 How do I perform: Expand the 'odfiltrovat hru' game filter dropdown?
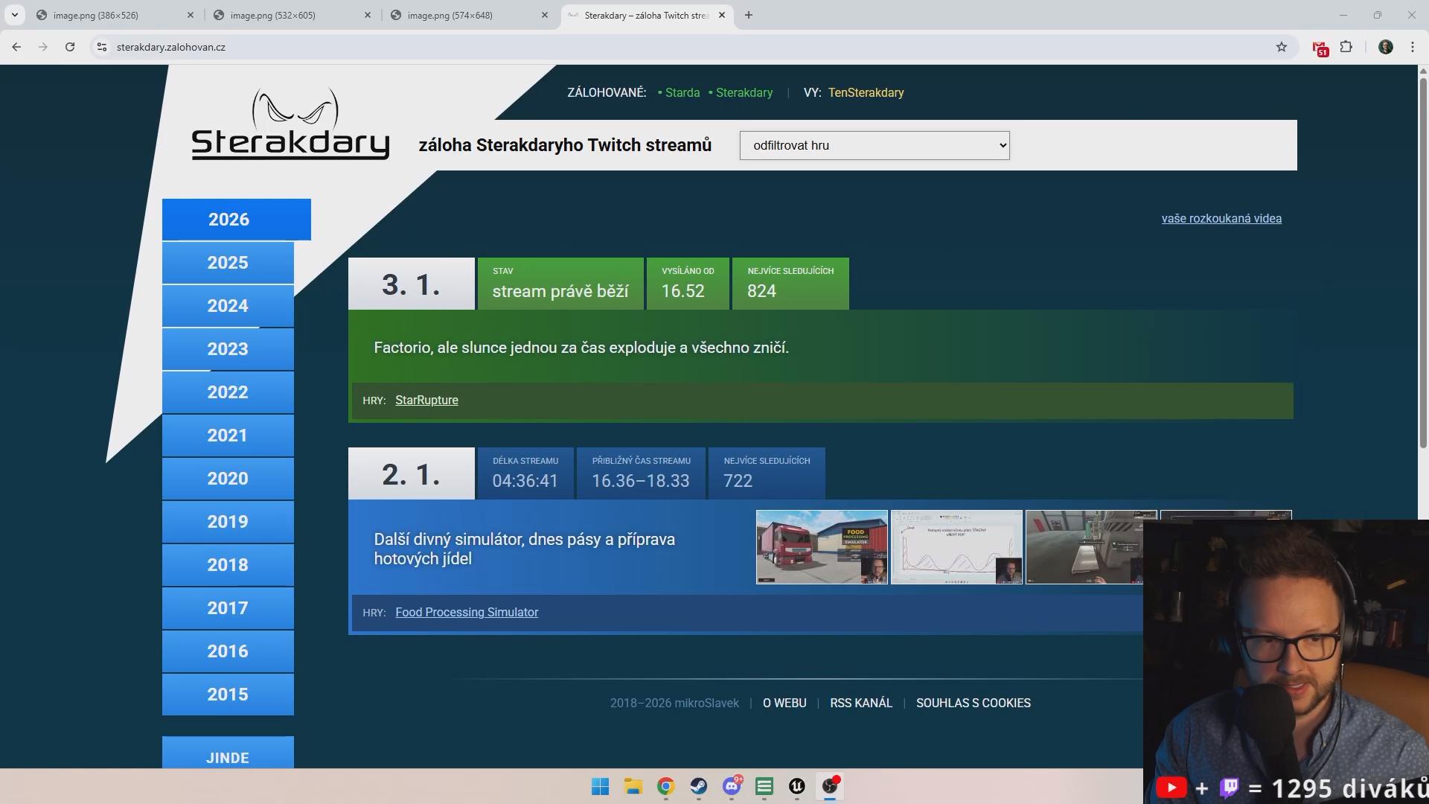874,146
